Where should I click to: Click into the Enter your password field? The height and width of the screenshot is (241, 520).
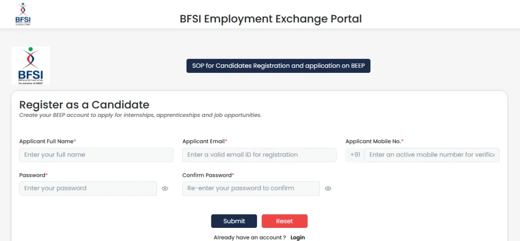pos(88,188)
